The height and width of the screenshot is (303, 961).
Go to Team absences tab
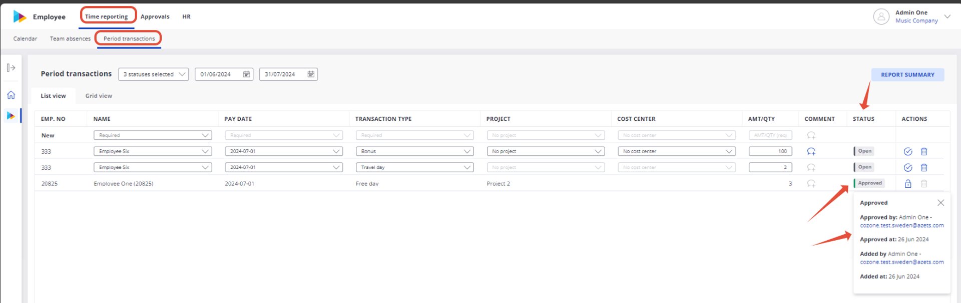pos(70,38)
